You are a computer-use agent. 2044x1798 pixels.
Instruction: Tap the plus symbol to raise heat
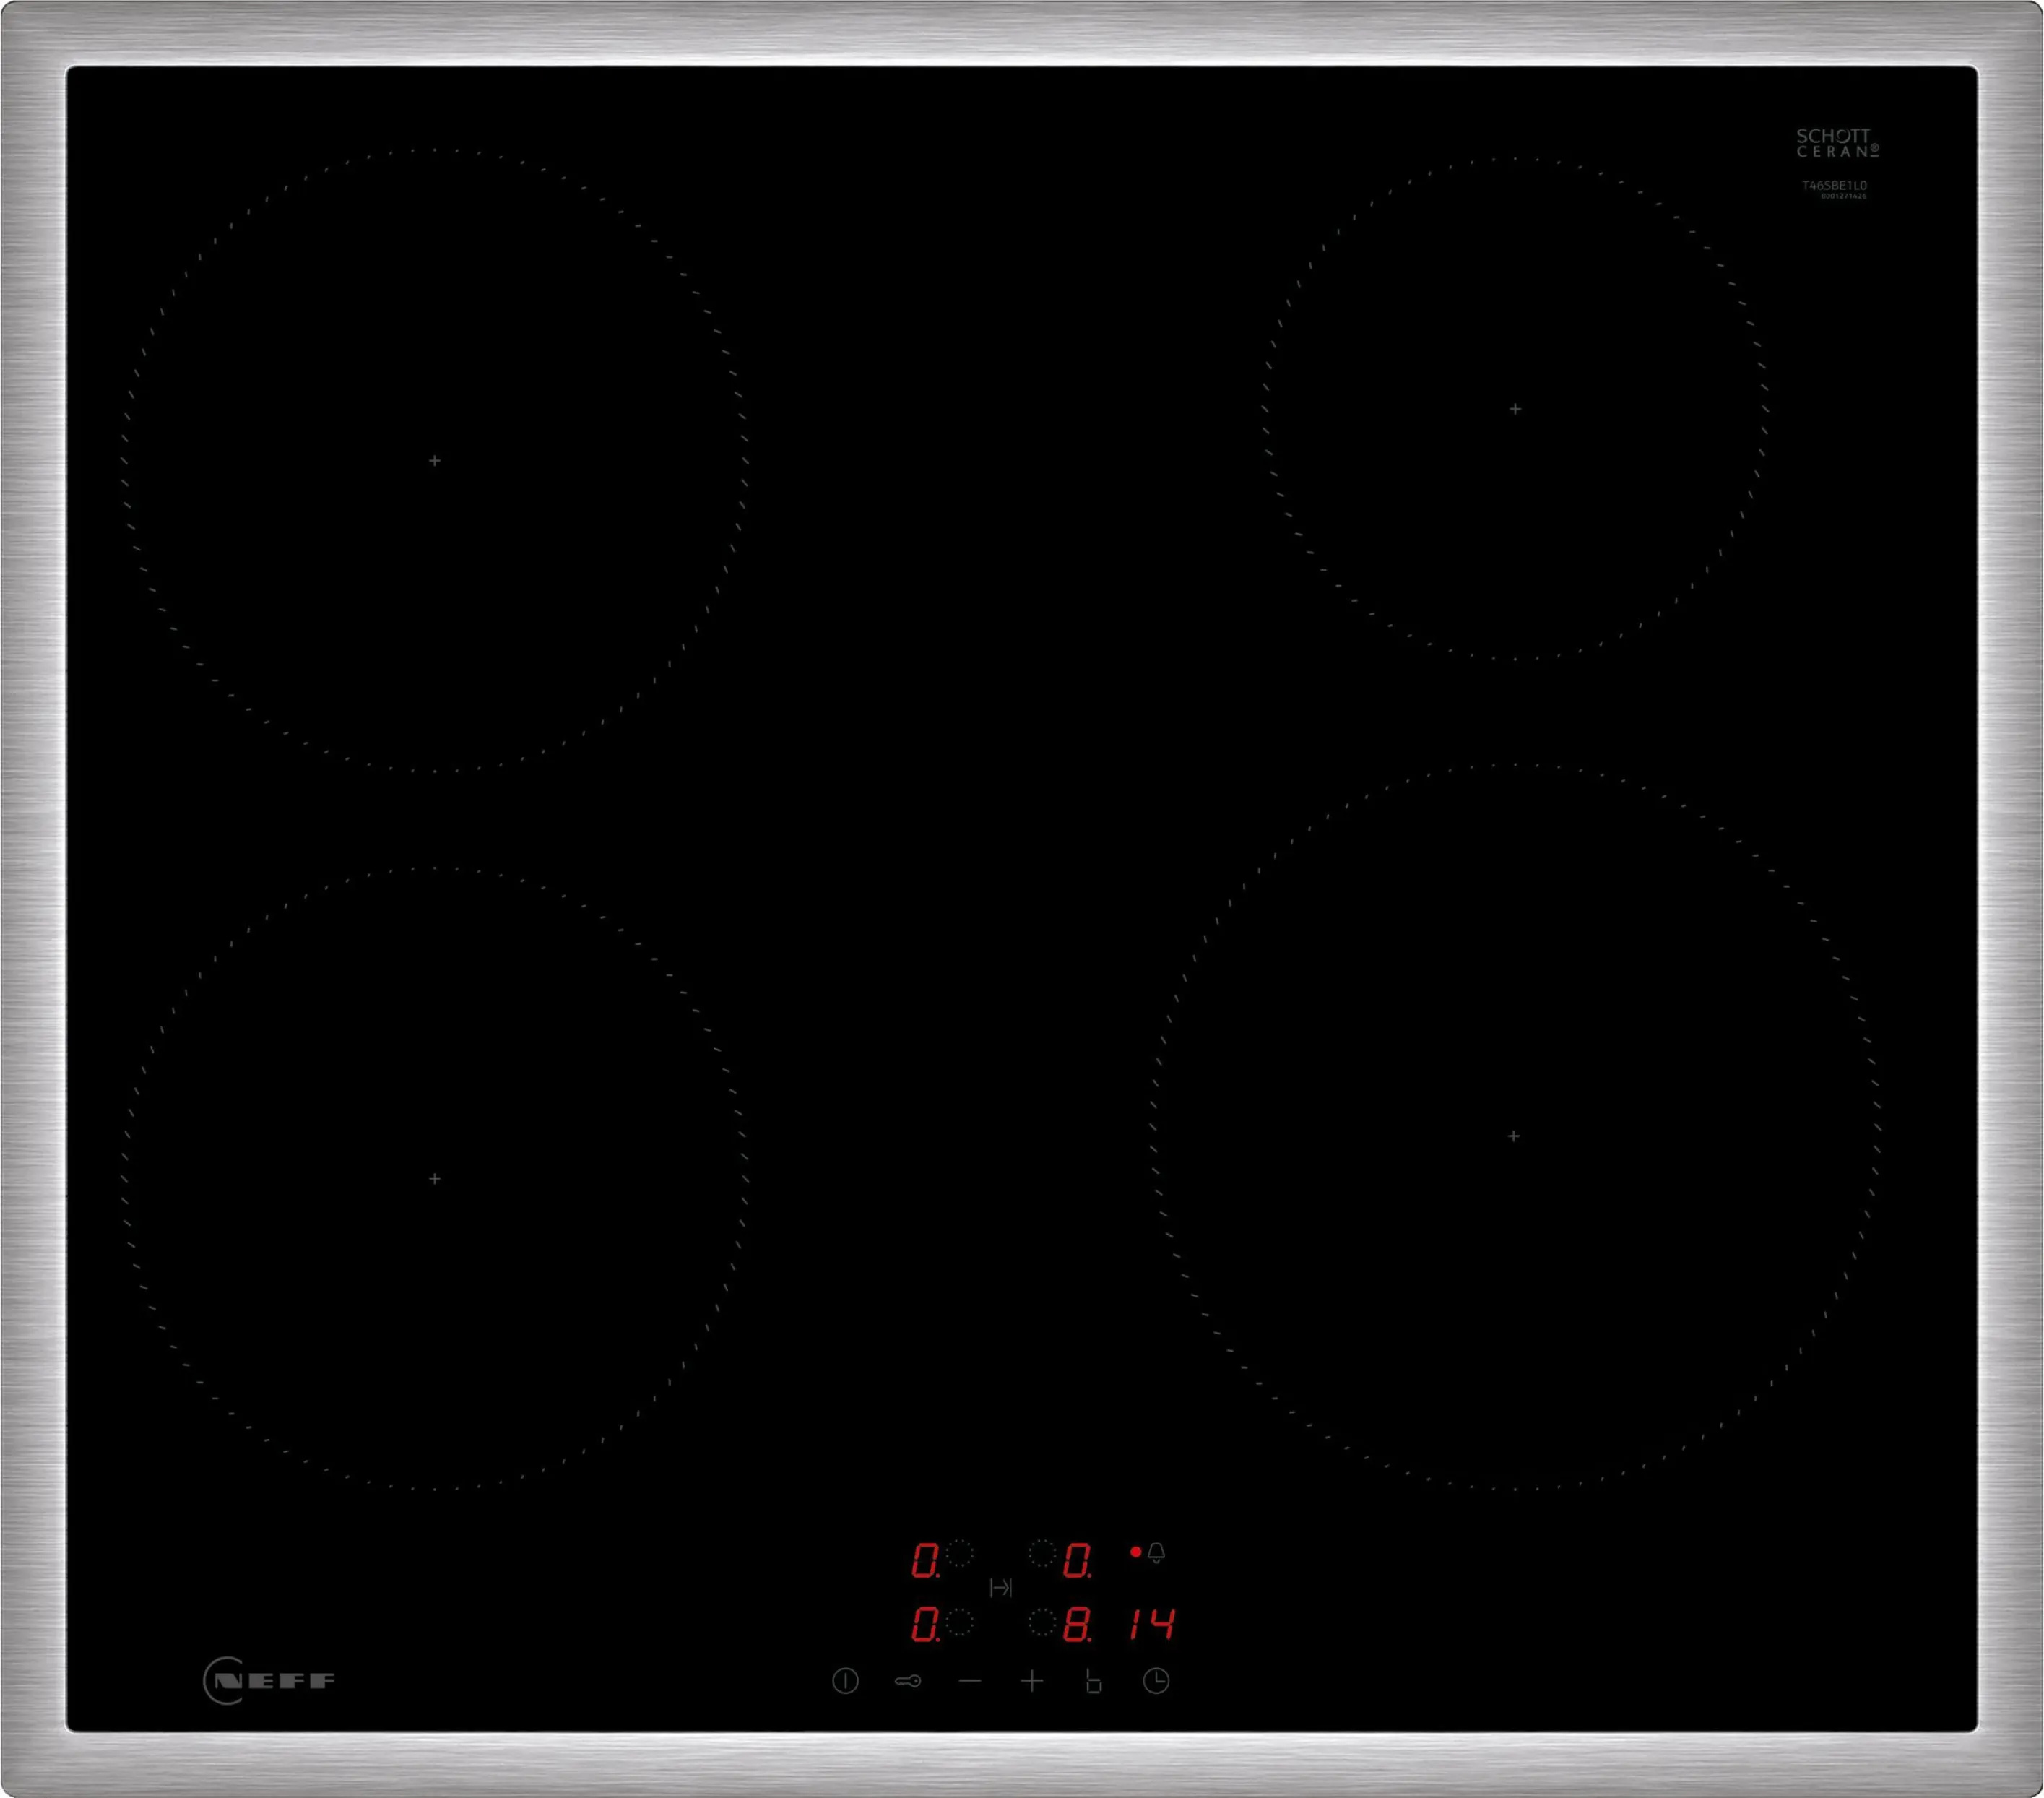tap(1032, 1681)
